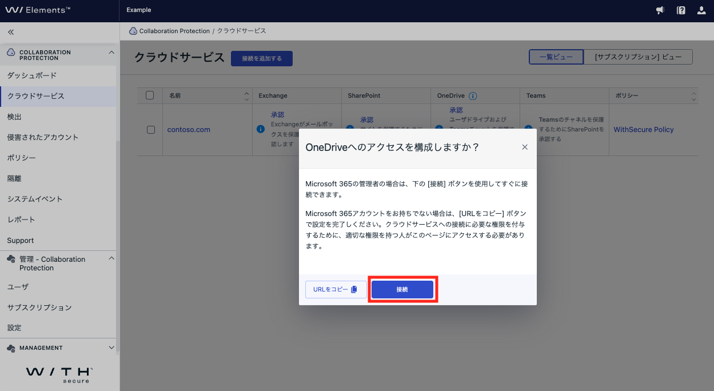This screenshot has height=391, width=714.
Task: Open Support in the sidebar
Action: pyautogui.click(x=58, y=241)
